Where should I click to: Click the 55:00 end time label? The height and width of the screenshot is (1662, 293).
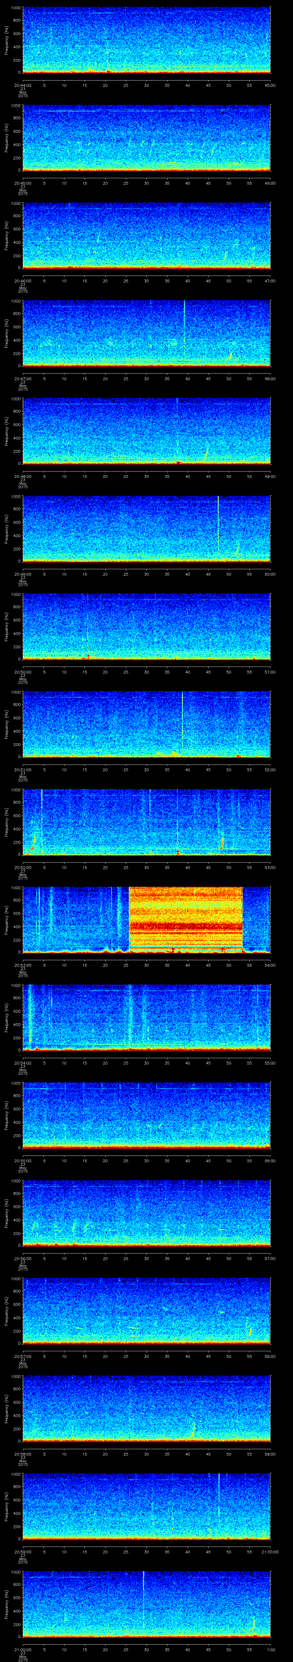270,1063
